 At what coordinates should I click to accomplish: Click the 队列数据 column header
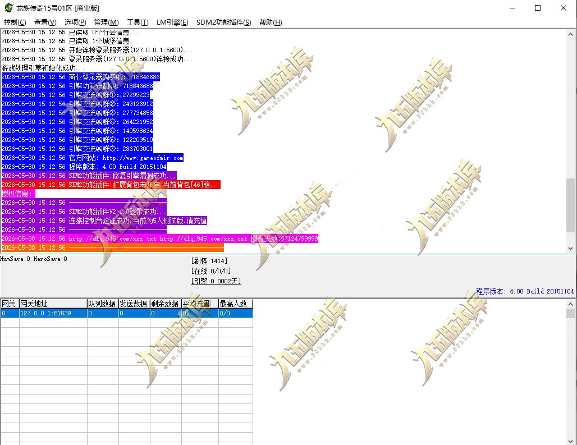point(103,304)
